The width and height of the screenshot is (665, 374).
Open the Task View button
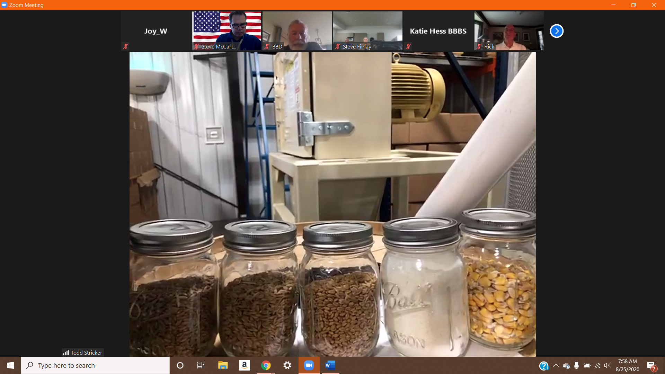[201, 365]
